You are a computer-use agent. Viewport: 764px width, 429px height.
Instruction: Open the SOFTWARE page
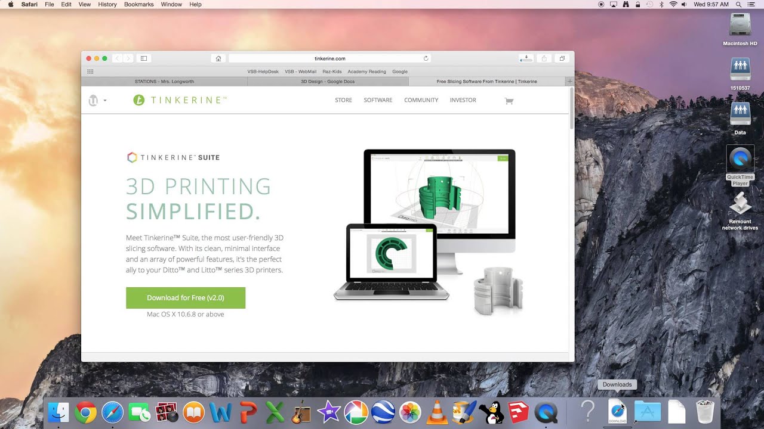pyautogui.click(x=378, y=100)
